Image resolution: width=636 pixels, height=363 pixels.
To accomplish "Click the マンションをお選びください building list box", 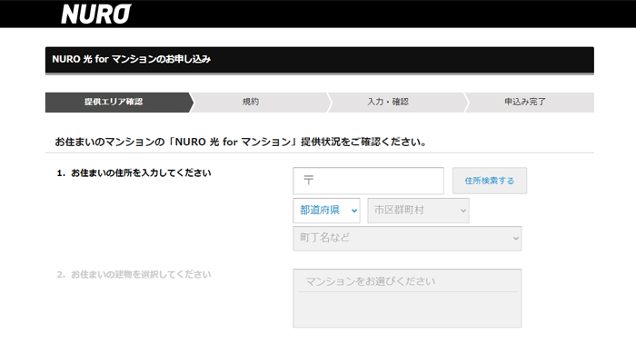I will 407,299.
